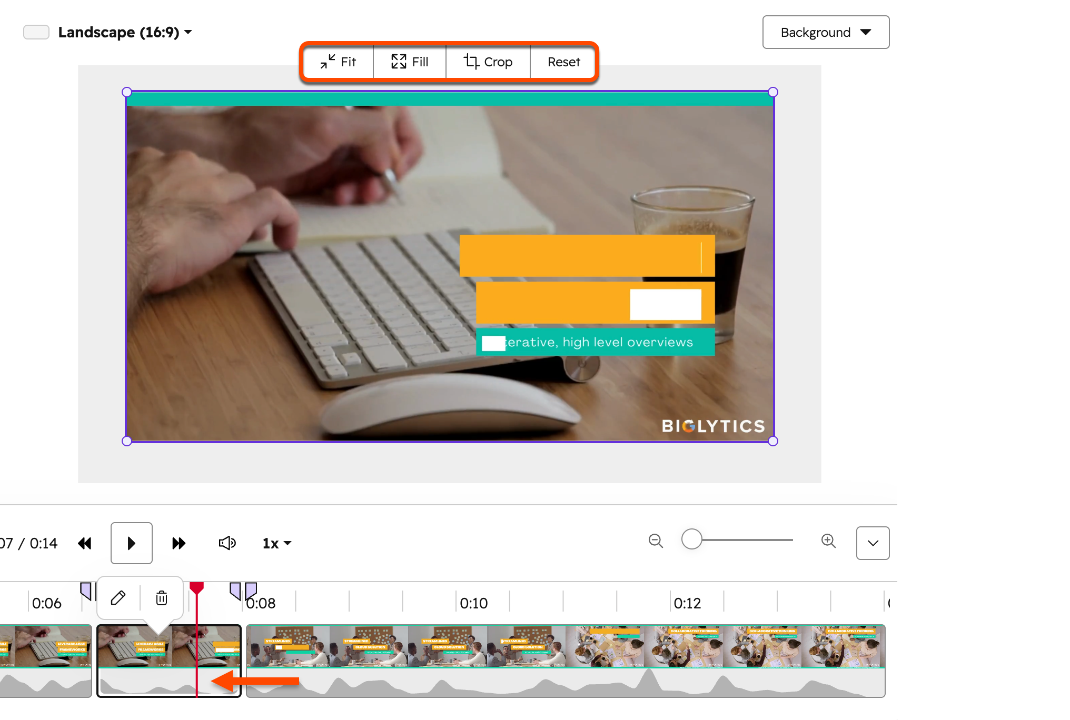Screen dimensions: 1070x720
Task: Zoom in the timeline with the plus magnifier
Action: [828, 541]
